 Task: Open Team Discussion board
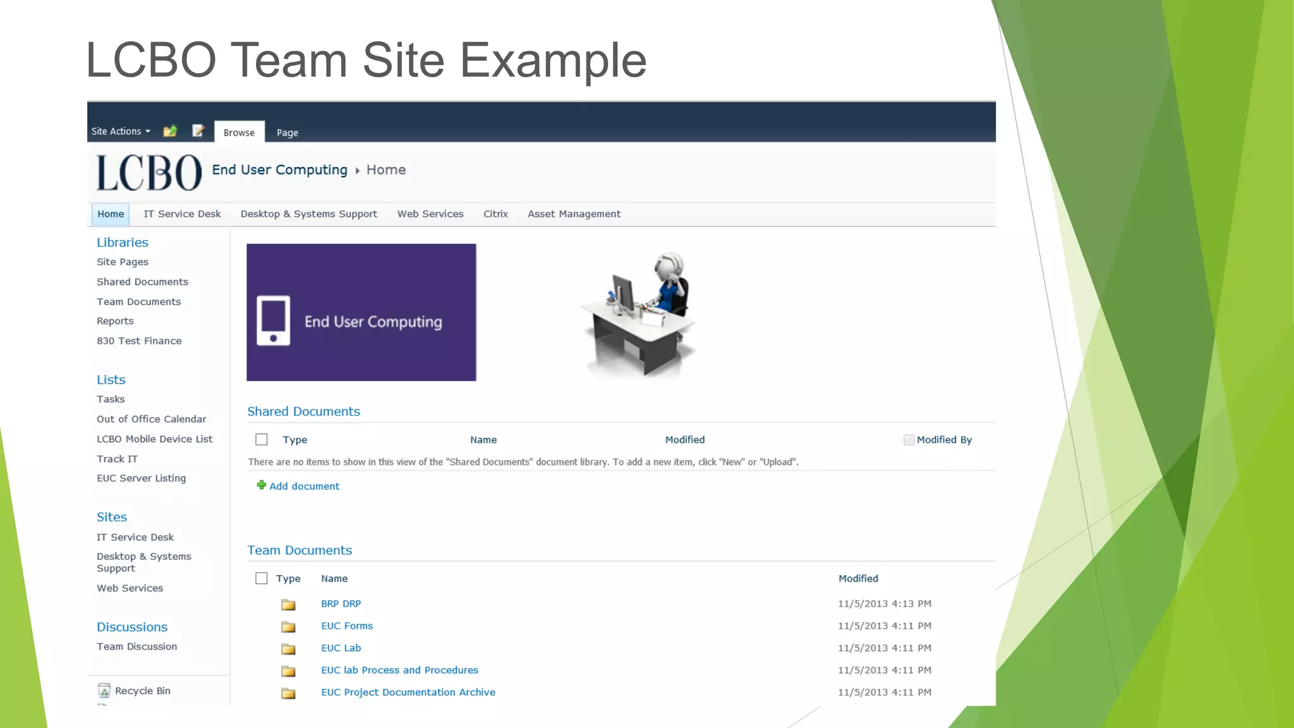(x=137, y=646)
